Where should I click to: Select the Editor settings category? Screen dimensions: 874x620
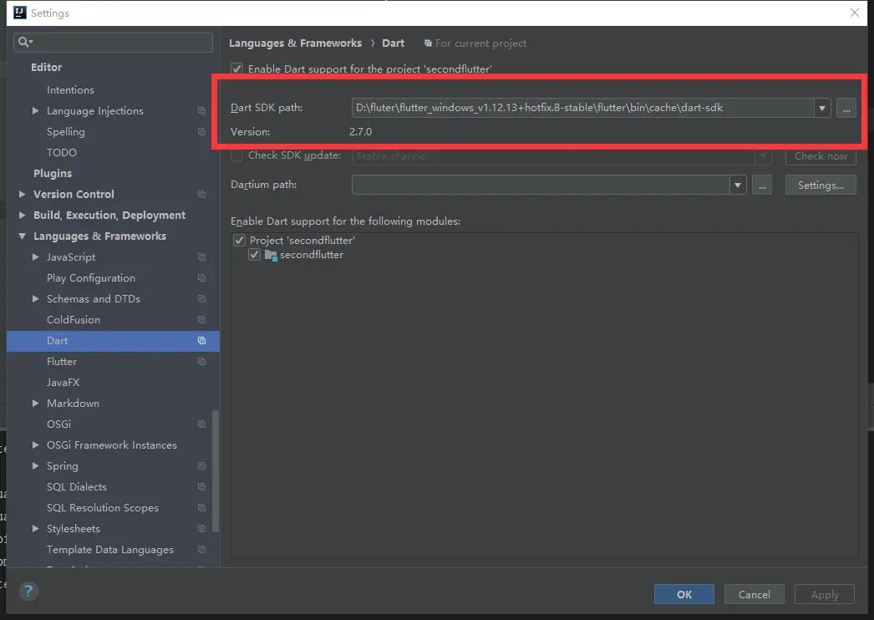46,68
